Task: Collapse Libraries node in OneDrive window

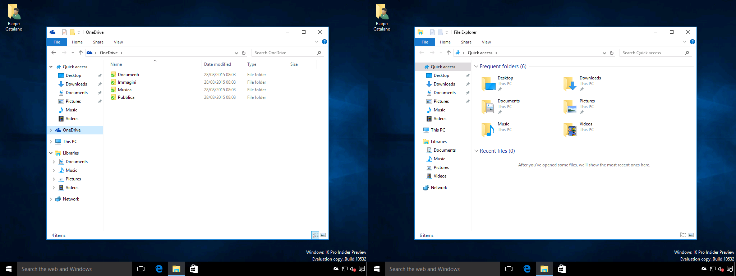Action: (x=51, y=153)
